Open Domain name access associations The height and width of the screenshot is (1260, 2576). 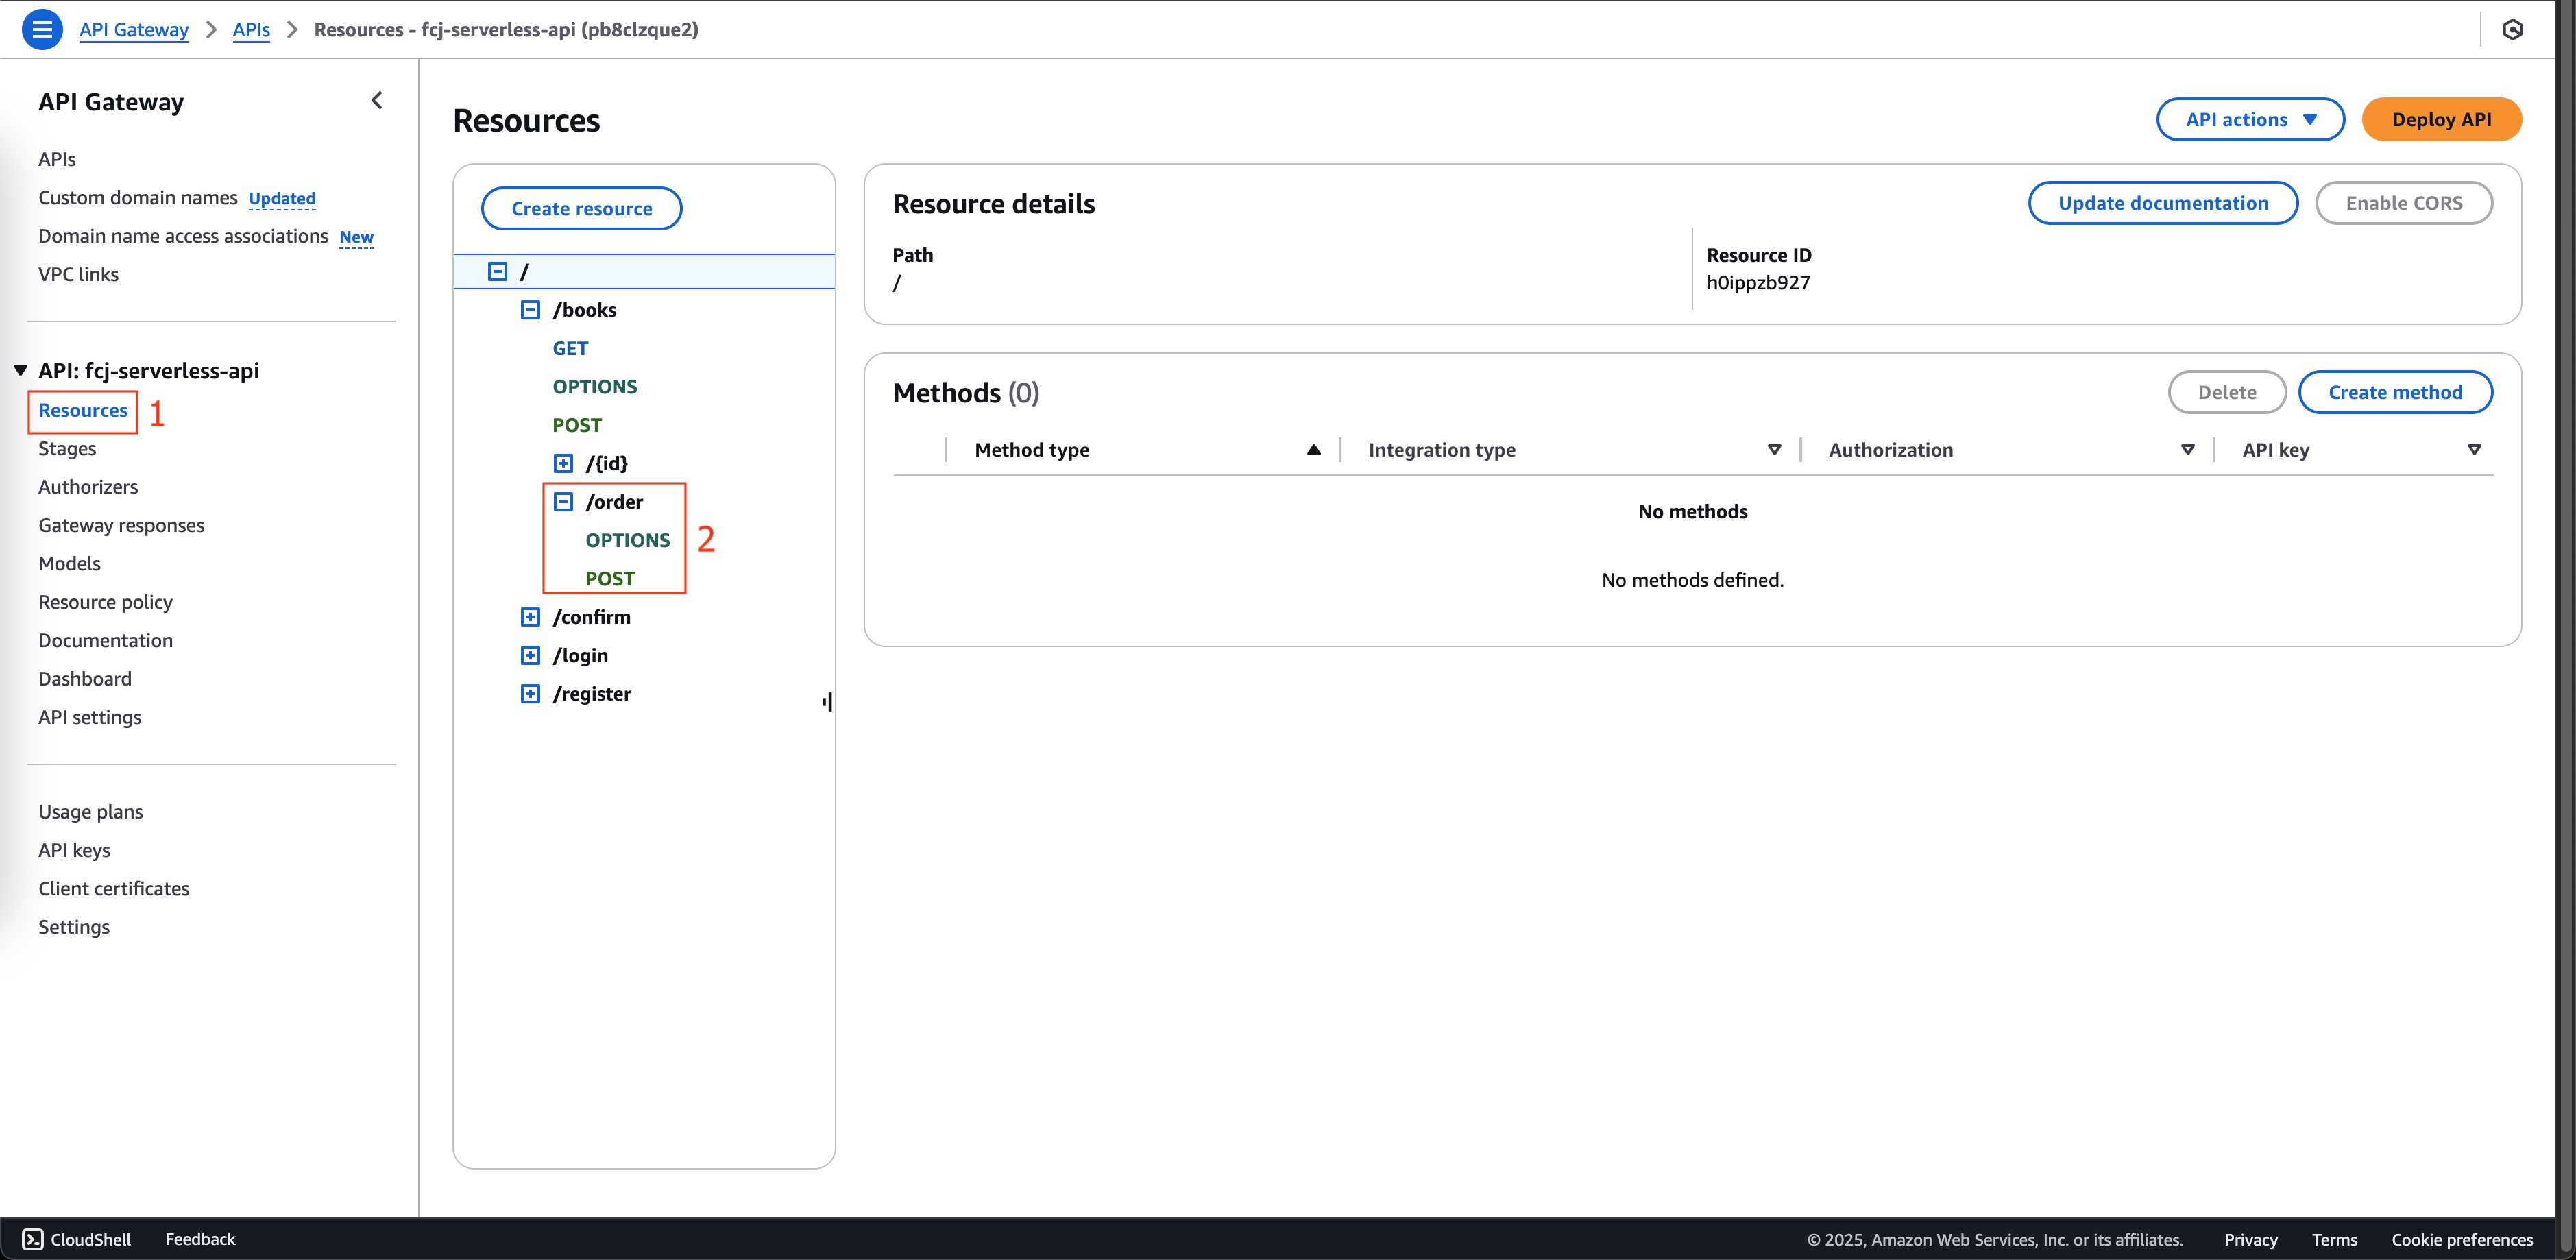(183, 236)
